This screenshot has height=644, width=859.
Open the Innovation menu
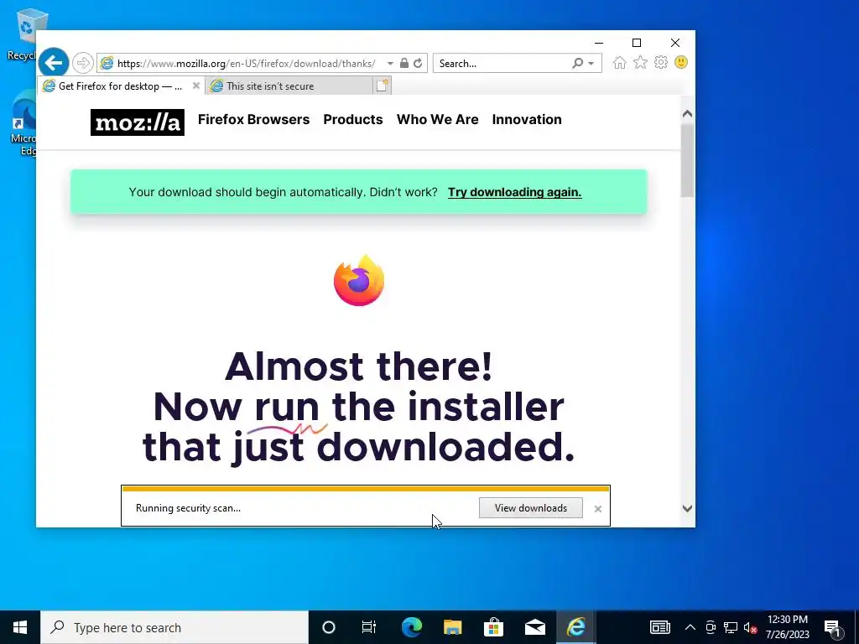pos(527,119)
